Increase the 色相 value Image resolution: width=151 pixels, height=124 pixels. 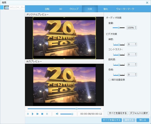(136, 74)
